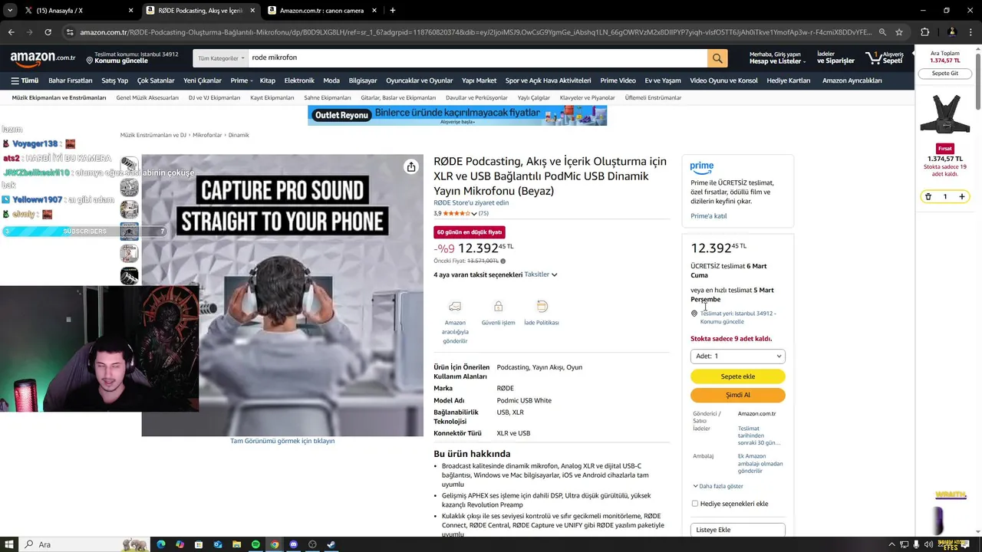This screenshot has width=982, height=552.
Task: Switch to Amazon canon camera tab
Action: click(x=322, y=10)
